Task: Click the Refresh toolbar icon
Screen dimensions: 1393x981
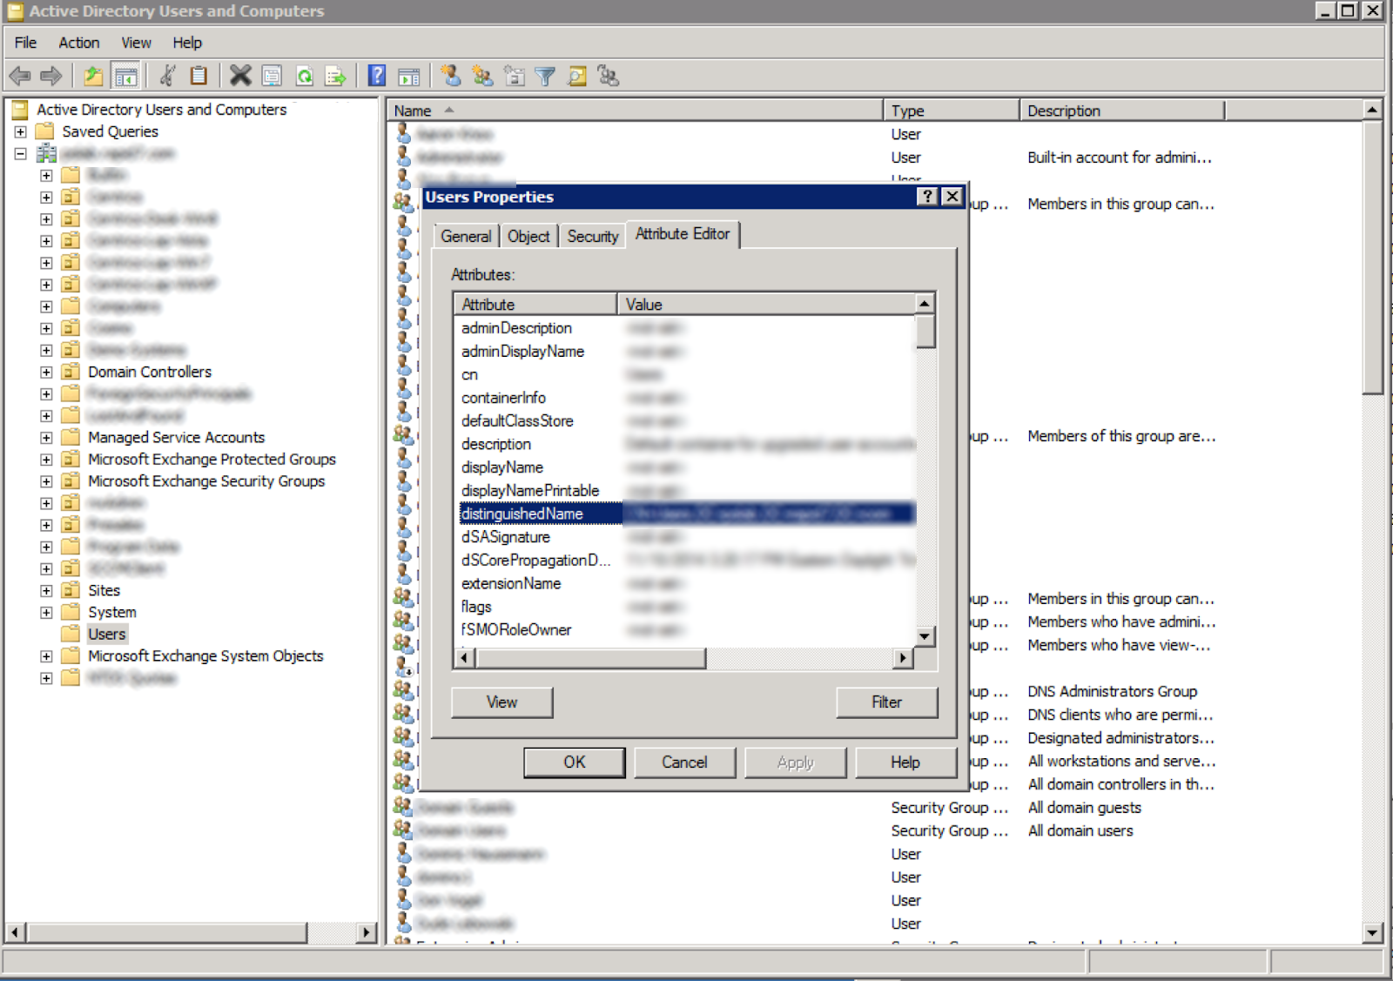Action: (304, 77)
